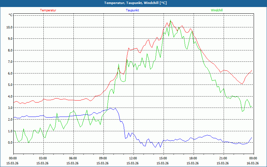Viewport: 267px width, 167px height.
Task: Click the red Temperatur legend label
Action: (48, 10)
